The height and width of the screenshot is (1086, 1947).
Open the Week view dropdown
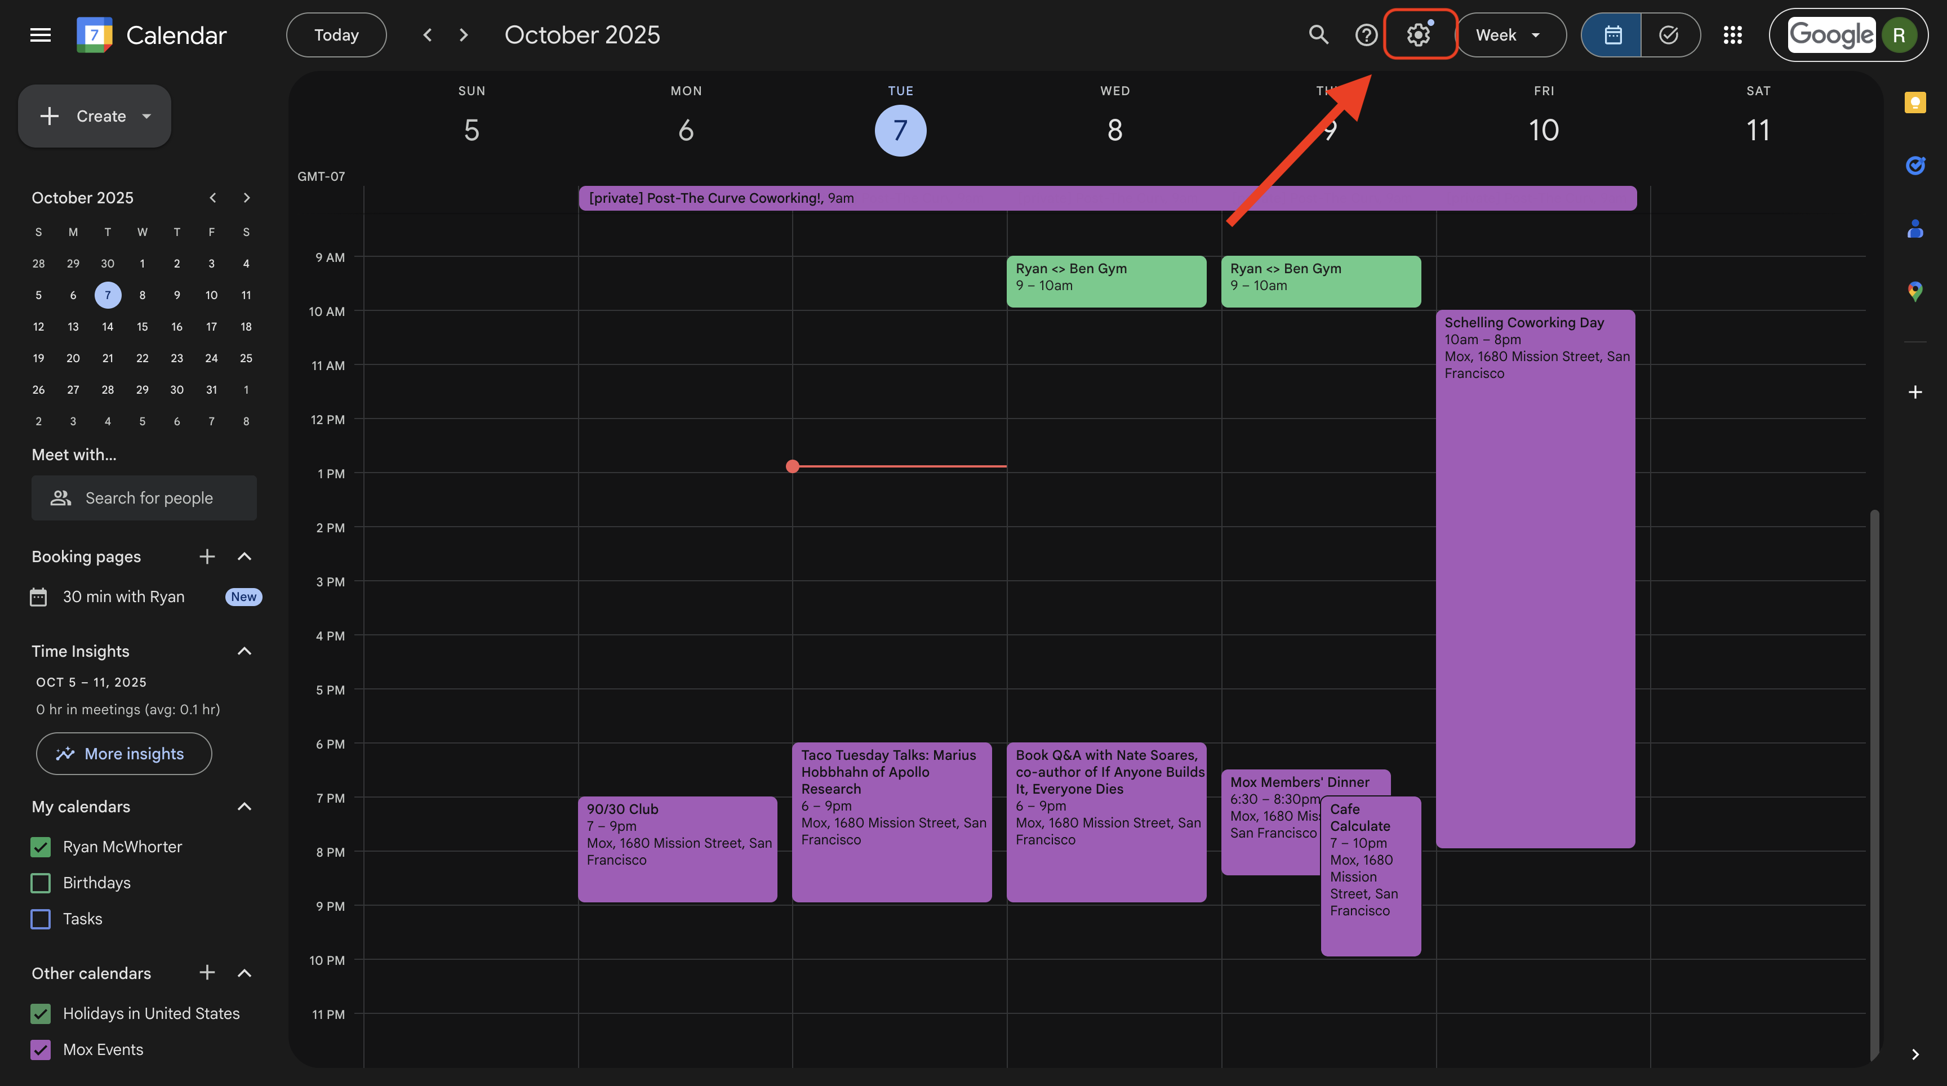pyautogui.click(x=1510, y=35)
